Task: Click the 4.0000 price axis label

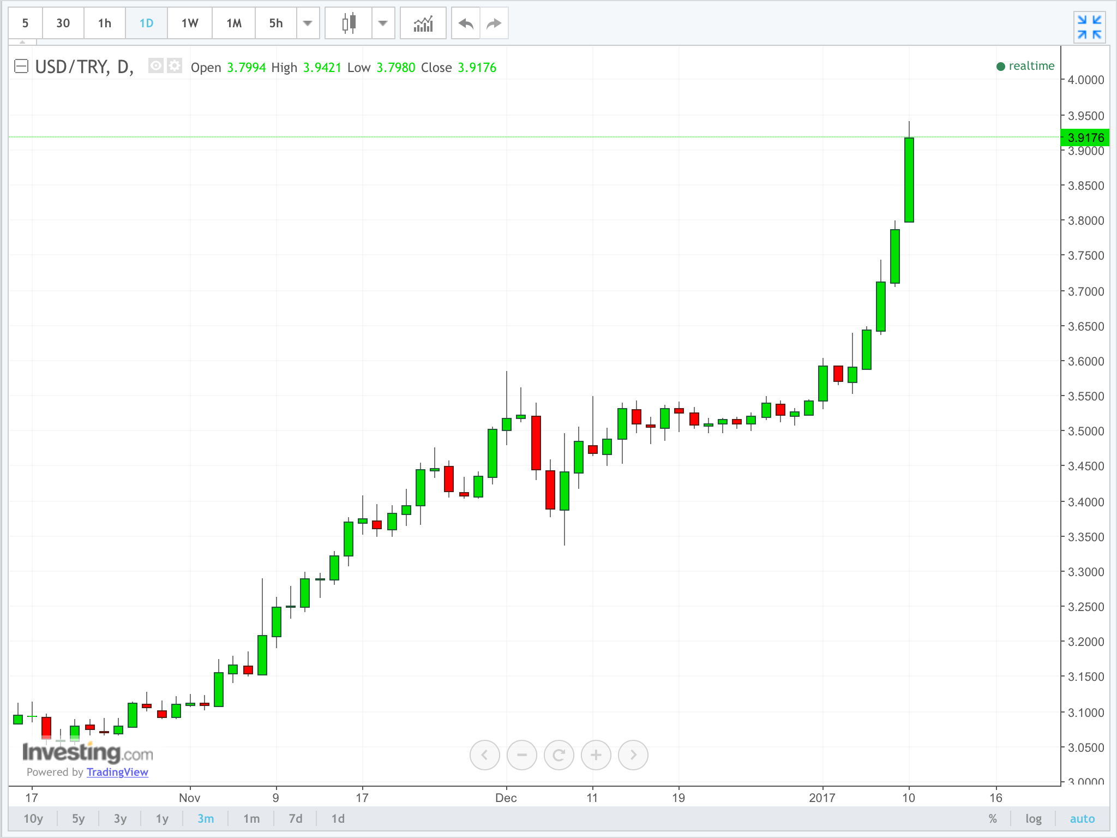Action: [x=1085, y=80]
